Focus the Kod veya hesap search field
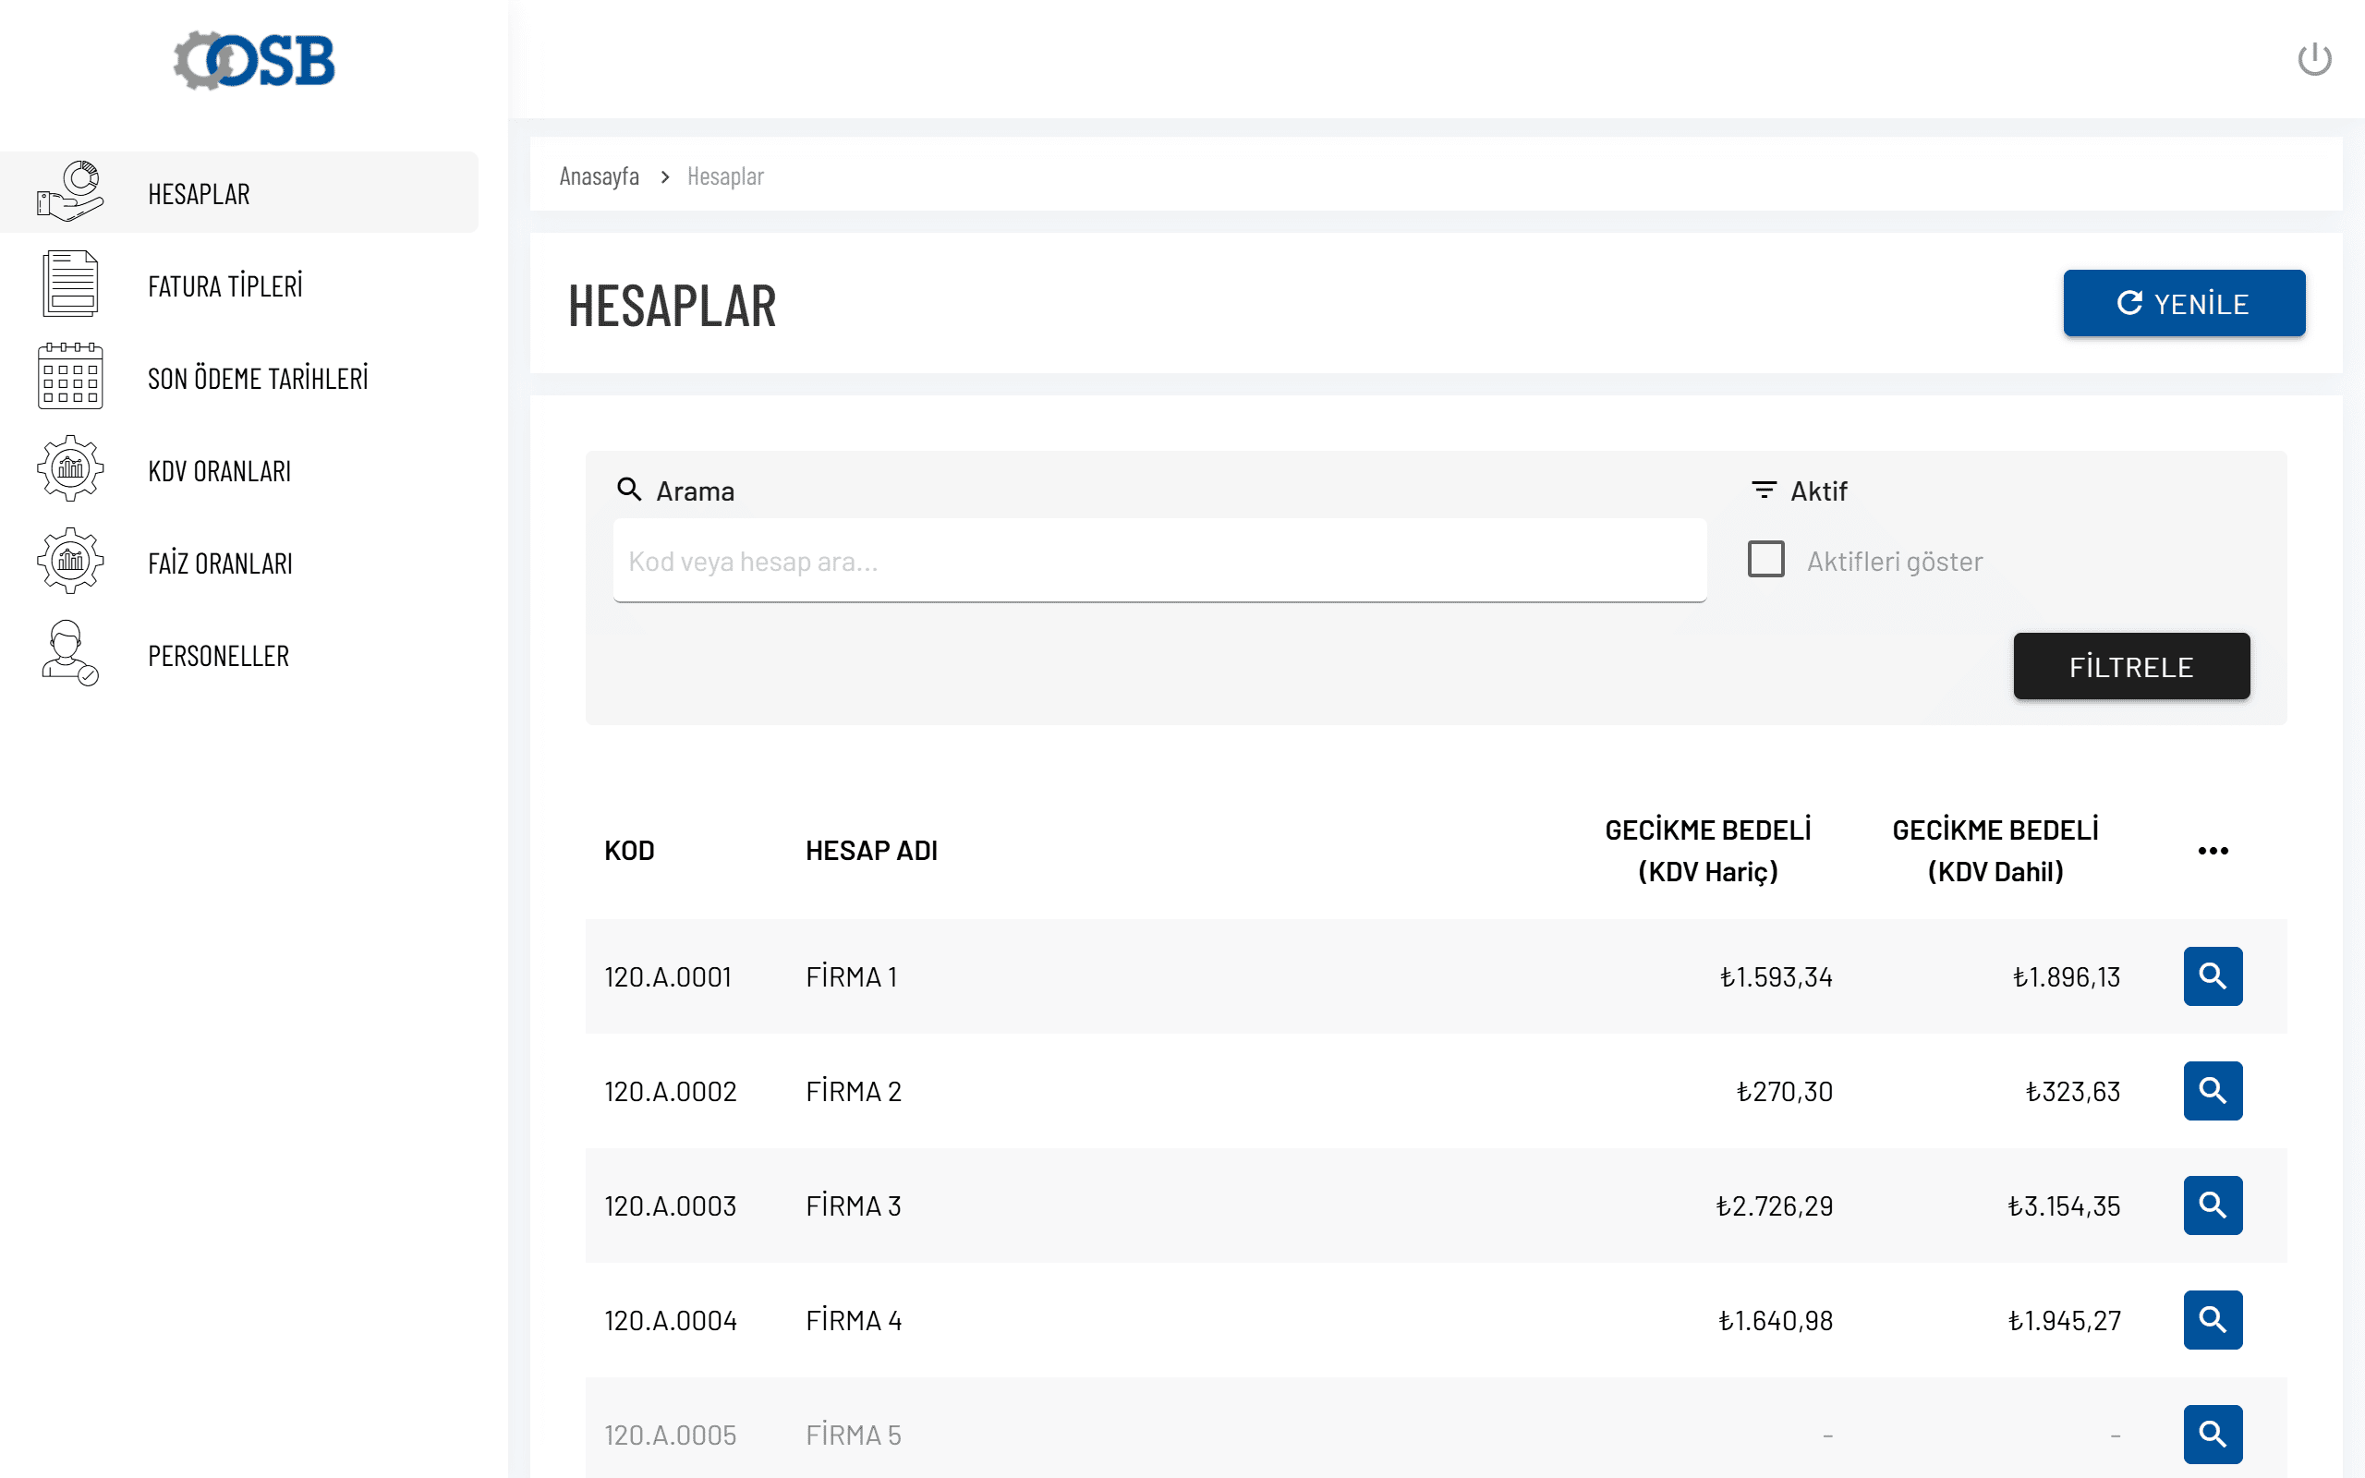The height and width of the screenshot is (1478, 2365). 1159,561
